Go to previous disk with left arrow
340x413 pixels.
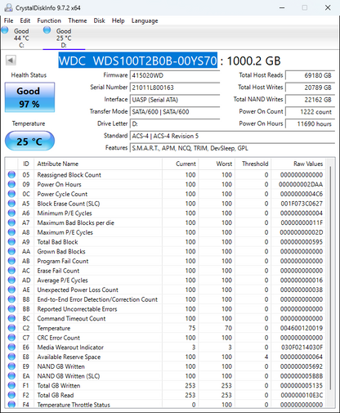tap(11, 60)
